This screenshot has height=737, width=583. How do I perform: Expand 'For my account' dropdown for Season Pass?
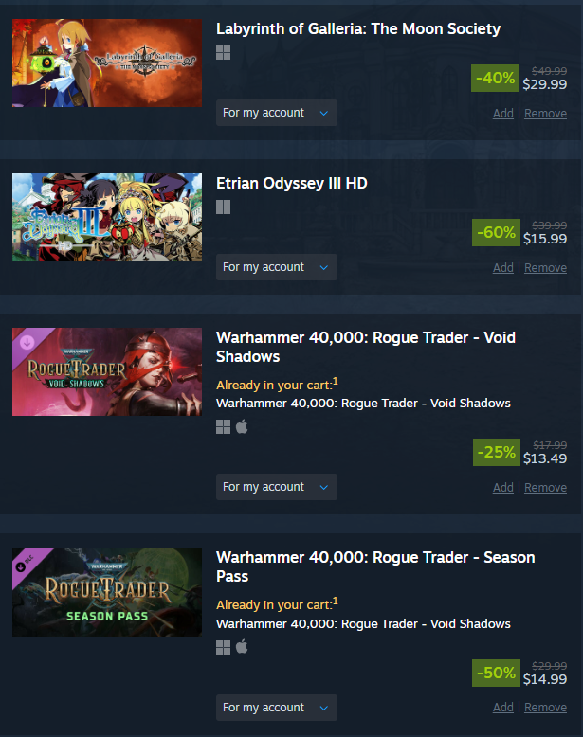click(277, 708)
